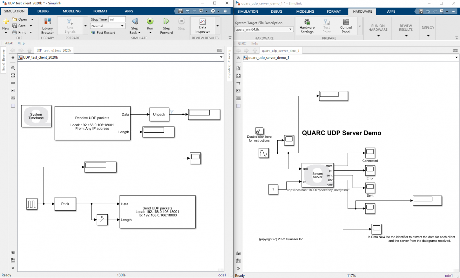Viewport: 460px width, 278px height.
Task: Select the Stream Server block
Action: pyautogui.click(x=317, y=175)
